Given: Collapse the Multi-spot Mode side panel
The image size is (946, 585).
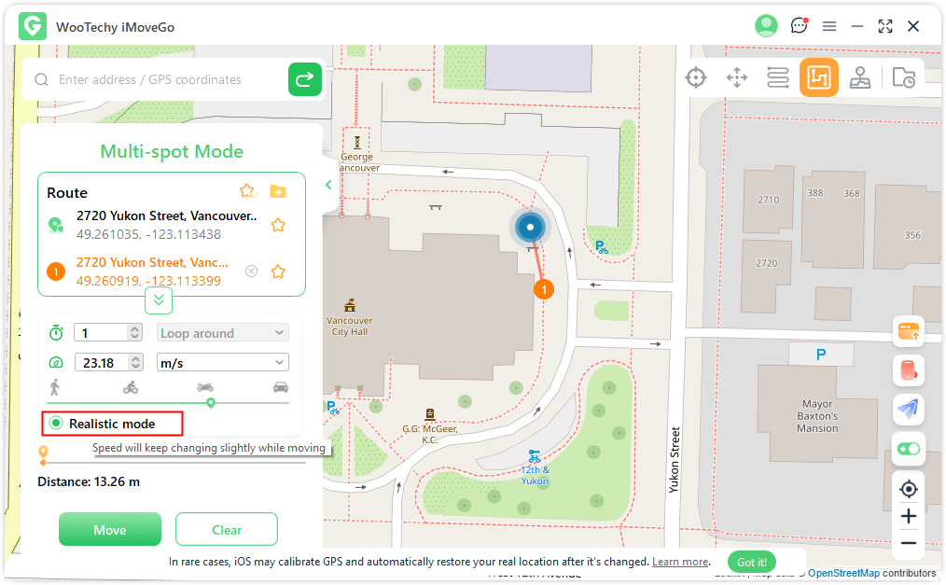Looking at the screenshot, I should point(328,185).
